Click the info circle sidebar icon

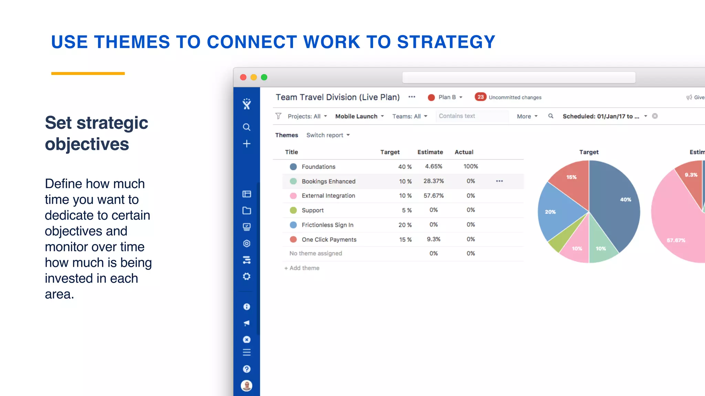pyautogui.click(x=246, y=307)
